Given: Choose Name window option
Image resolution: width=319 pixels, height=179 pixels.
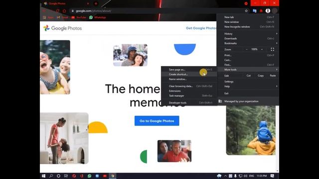Looking at the screenshot, I should click(188, 79).
